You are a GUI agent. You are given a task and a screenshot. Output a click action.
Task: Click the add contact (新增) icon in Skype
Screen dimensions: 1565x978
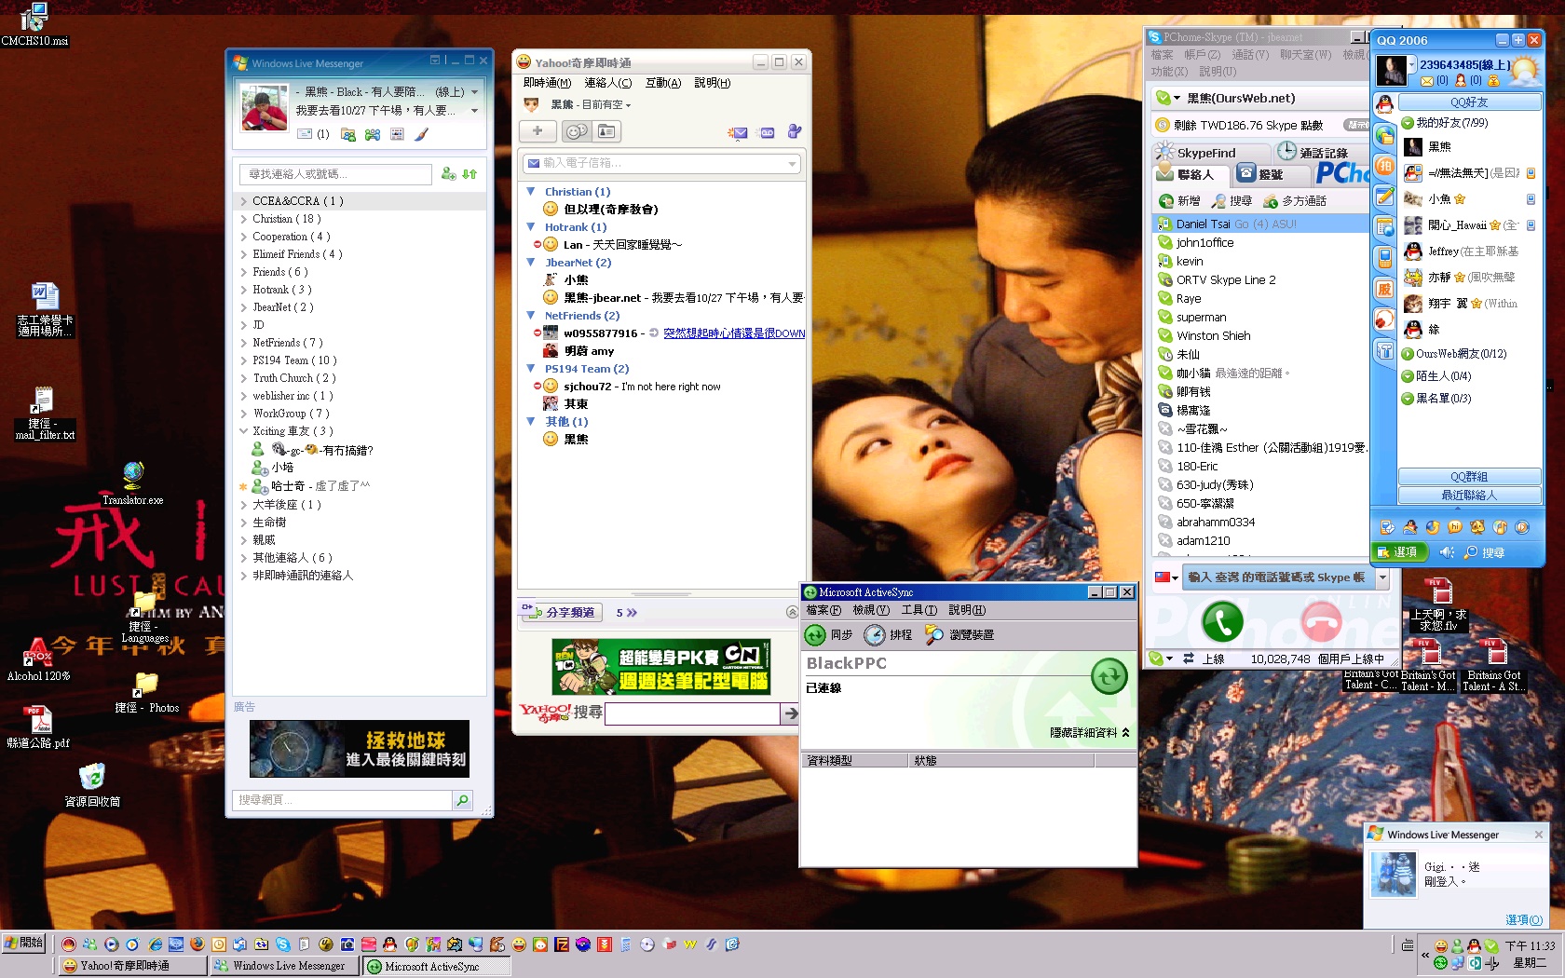pos(1166,201)
